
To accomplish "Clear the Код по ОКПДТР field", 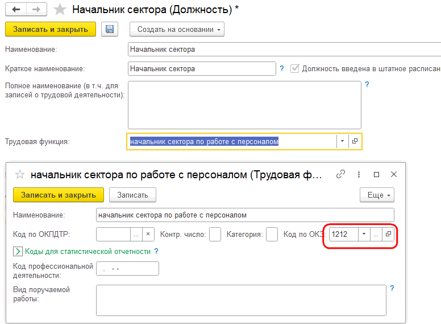I will 148,234.
